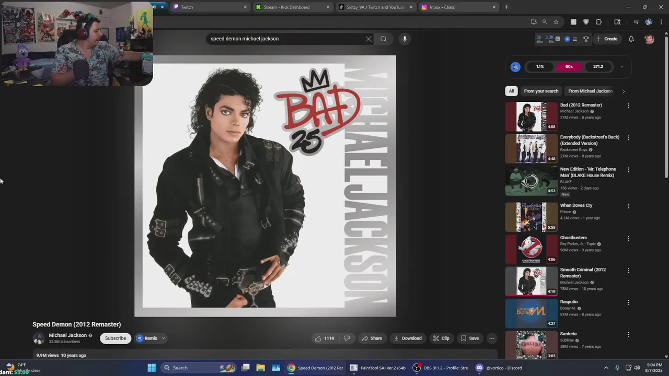
Task: Click the magnifier search button
Action: 384,39
